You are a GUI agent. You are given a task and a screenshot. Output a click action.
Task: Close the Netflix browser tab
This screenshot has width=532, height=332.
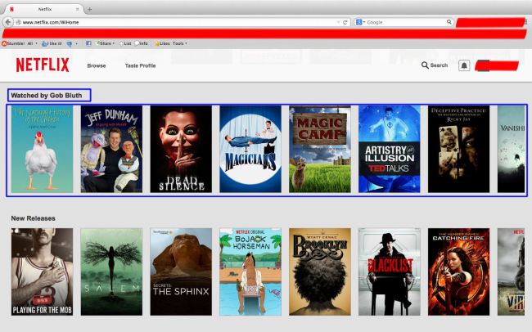click(78, 9)
